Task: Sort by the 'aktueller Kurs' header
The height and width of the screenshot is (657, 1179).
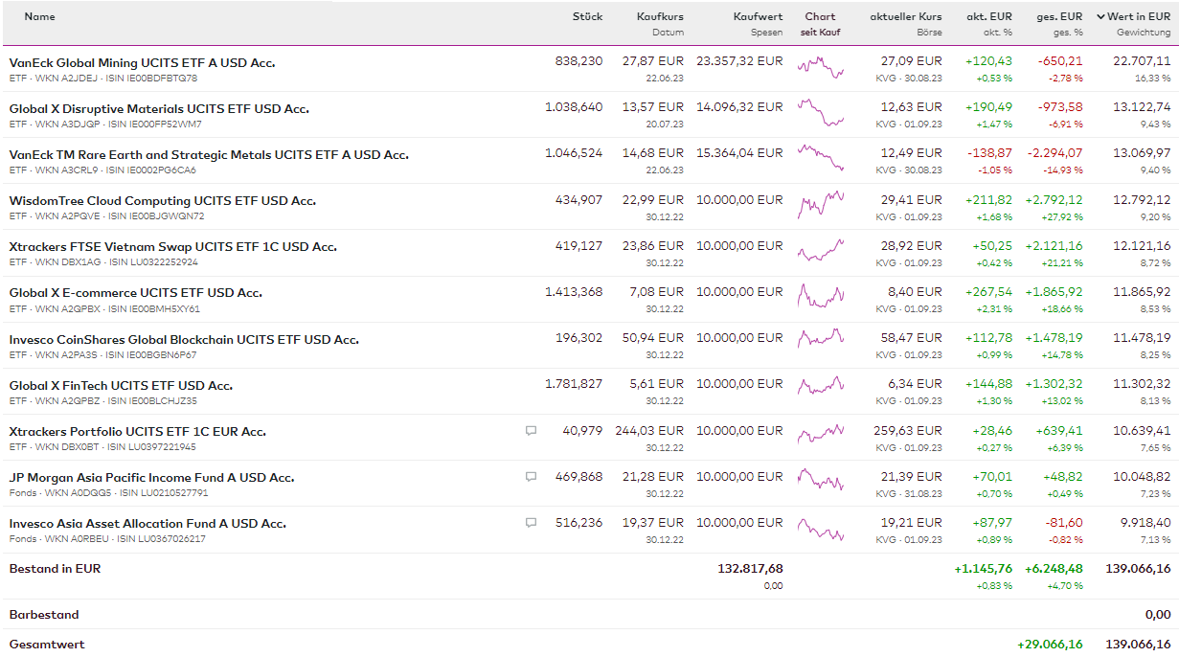Action: [905, 16]
